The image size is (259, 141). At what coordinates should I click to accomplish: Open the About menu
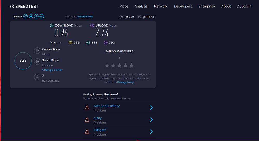pyautogui.click(x=226, y=6)
